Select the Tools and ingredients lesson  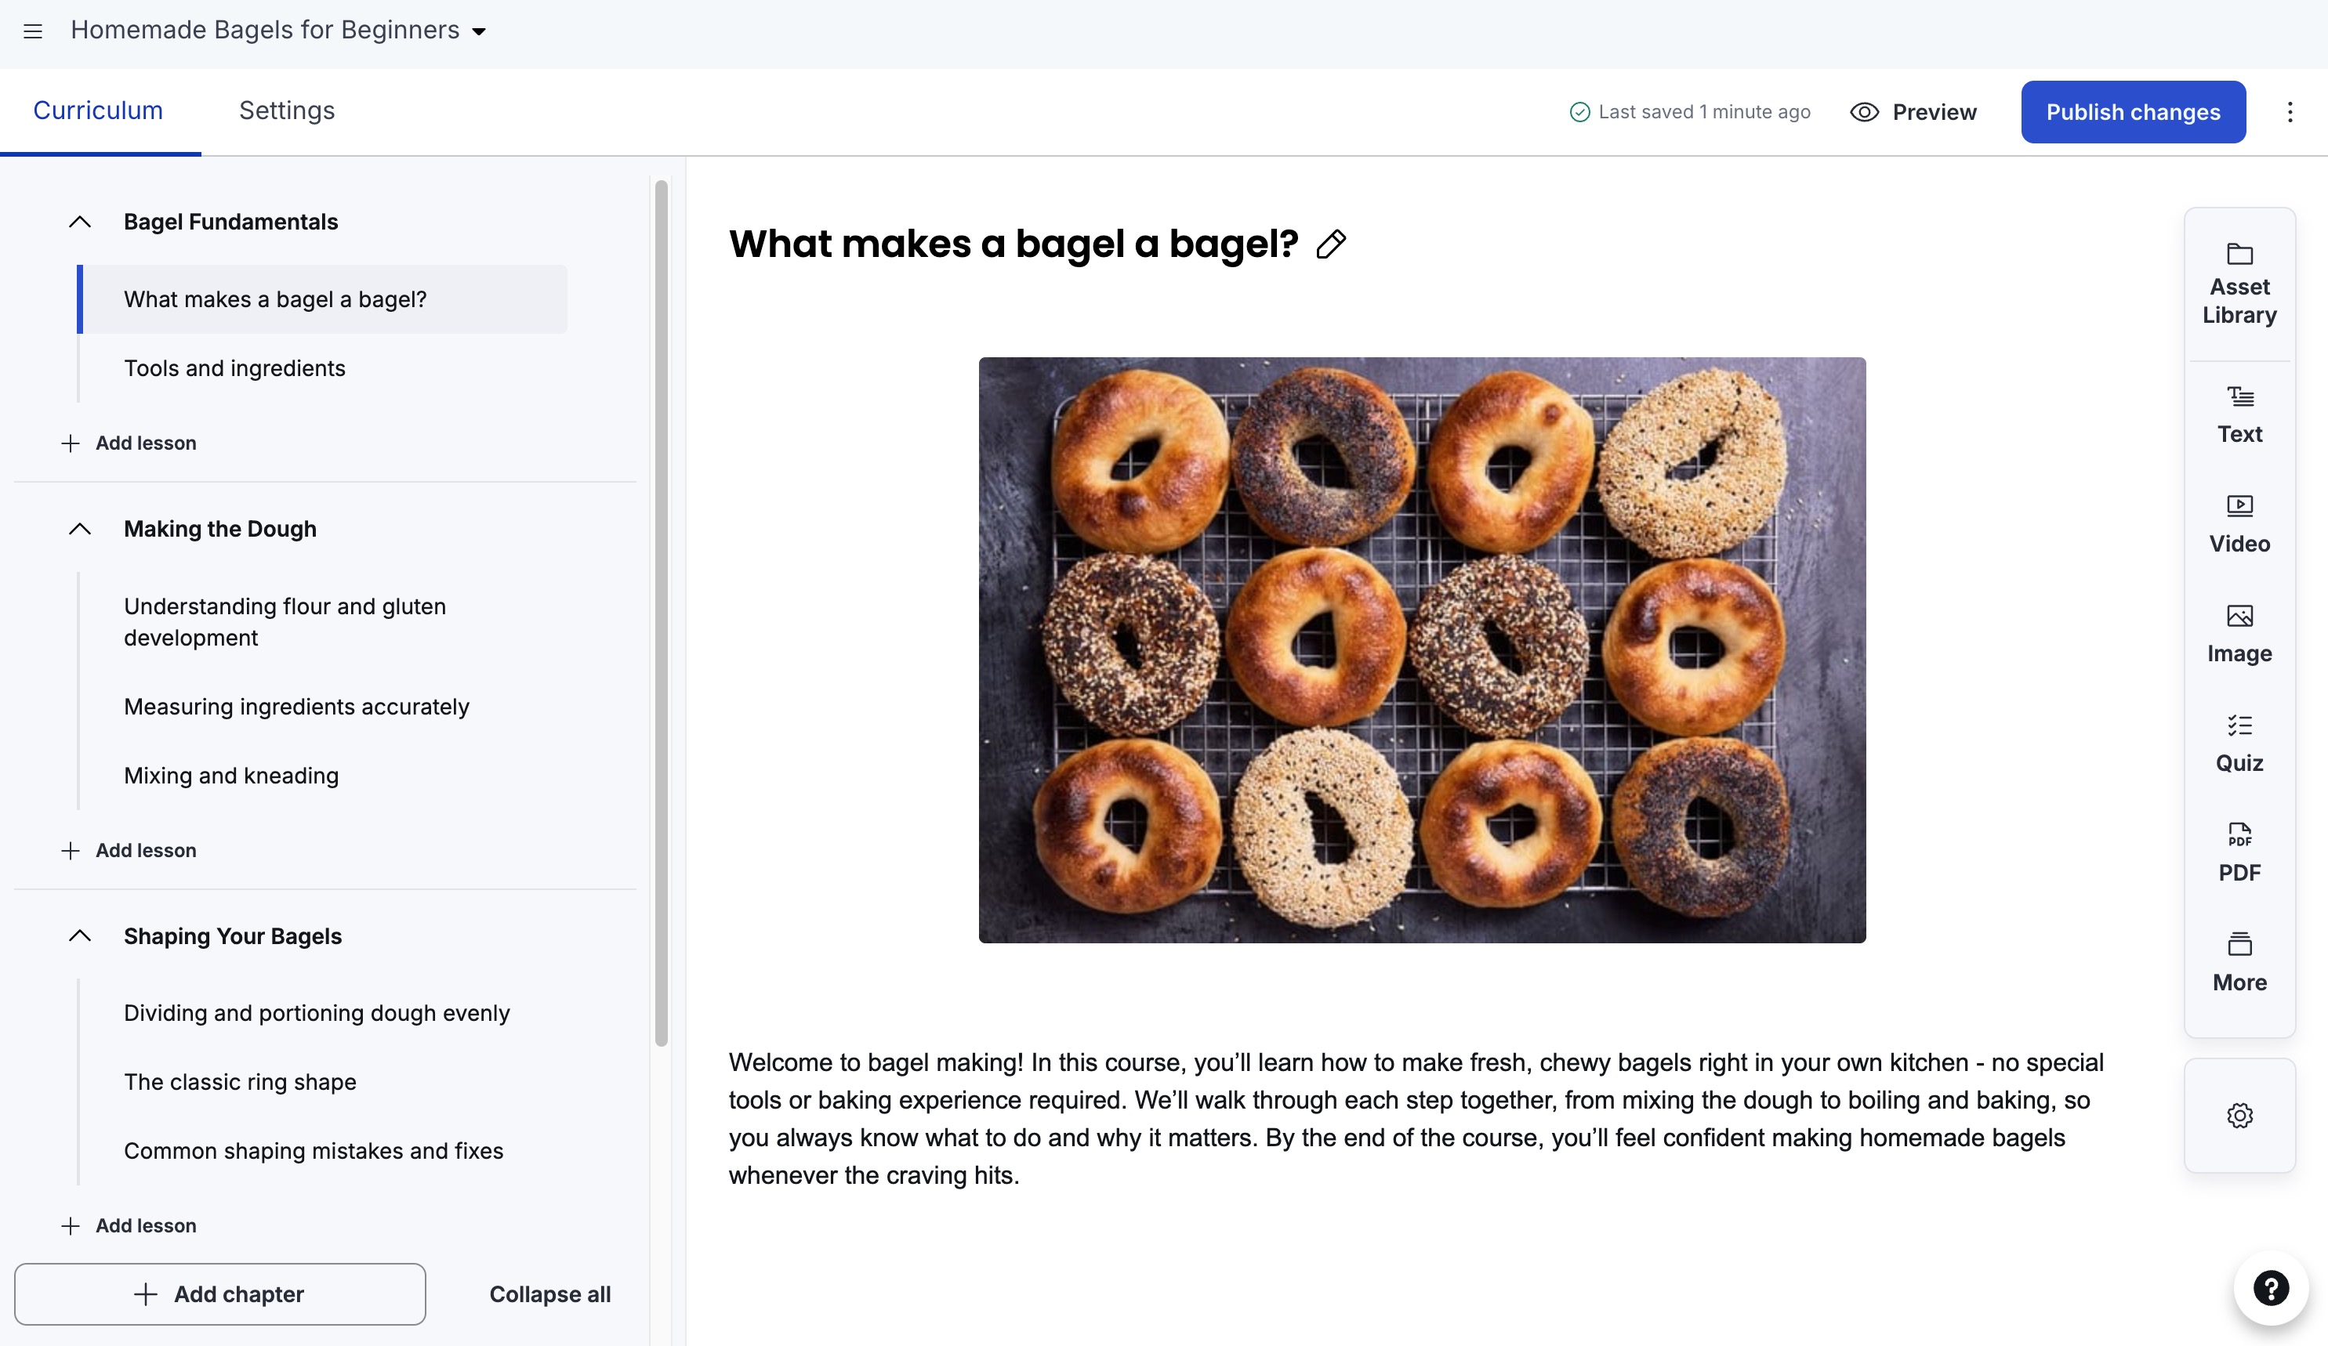point(234,368)
